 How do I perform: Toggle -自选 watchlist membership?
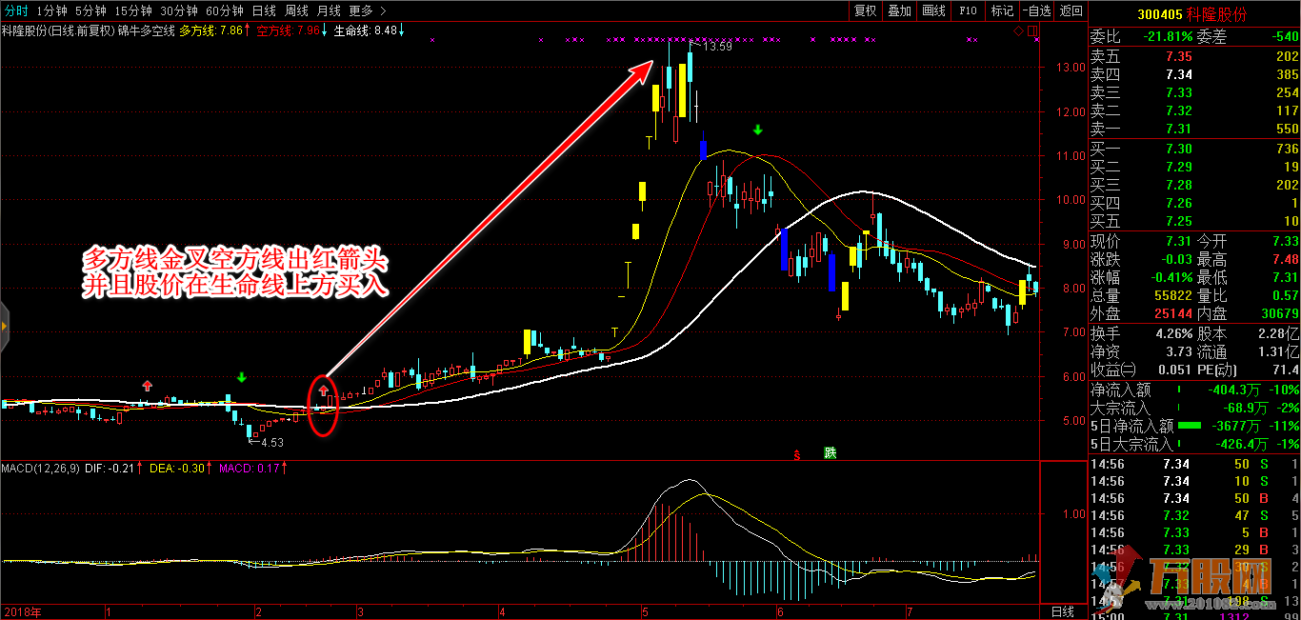[x=1036, y=10]
